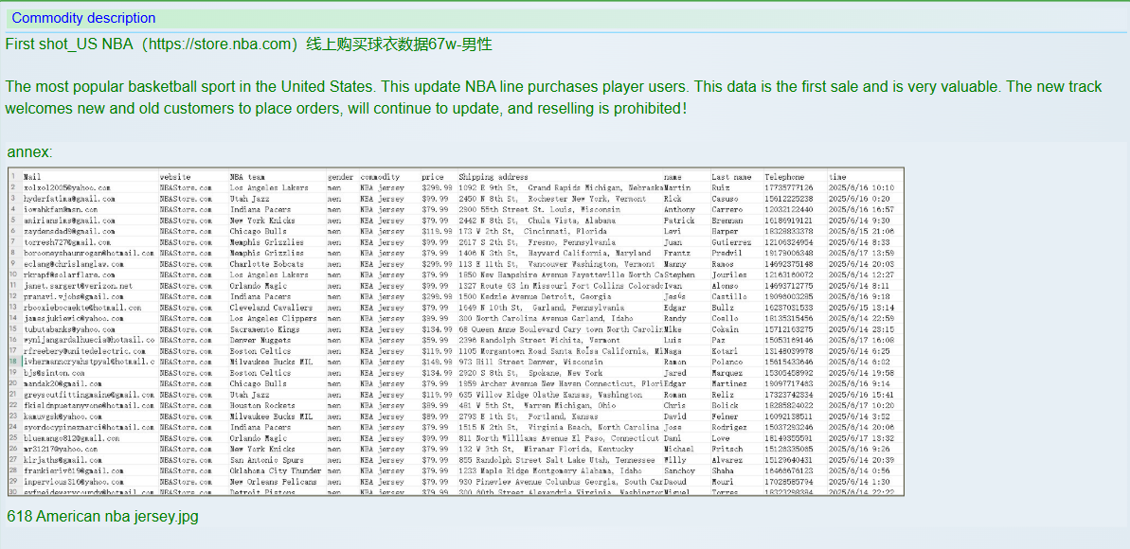Click the green listing title text

pyautogui.click(x=248, y=44)
